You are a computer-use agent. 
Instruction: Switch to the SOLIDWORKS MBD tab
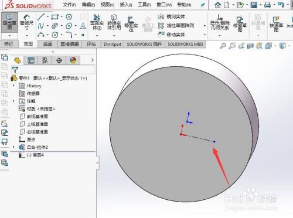point(185,44)
